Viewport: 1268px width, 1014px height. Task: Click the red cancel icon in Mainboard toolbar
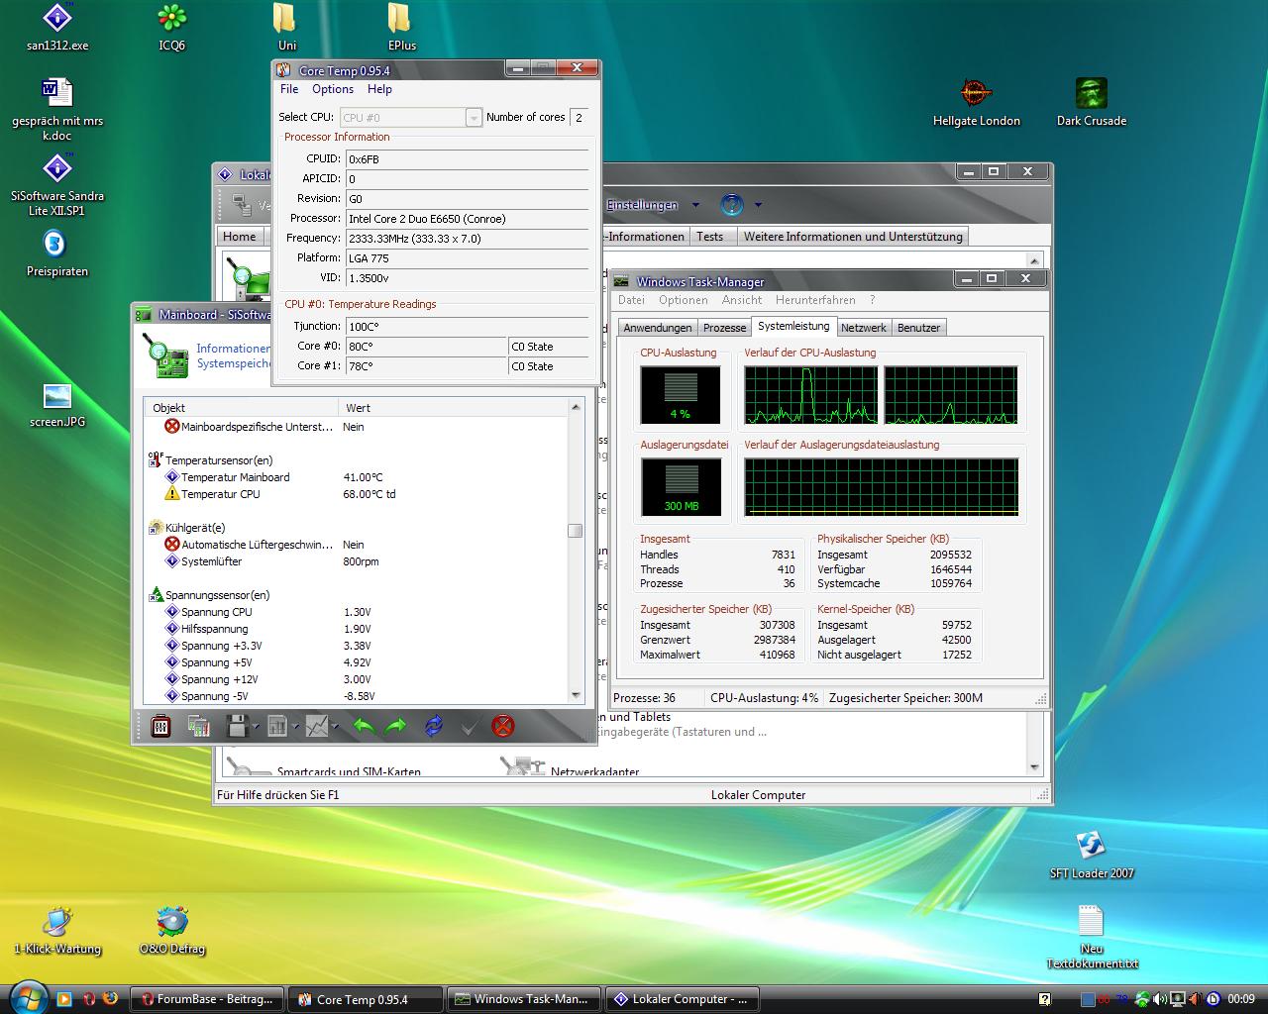[x=503, y=727]
